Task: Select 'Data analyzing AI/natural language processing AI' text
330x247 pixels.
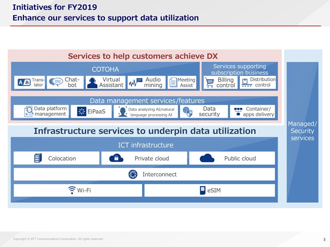Action: click(x=151, y=112)
